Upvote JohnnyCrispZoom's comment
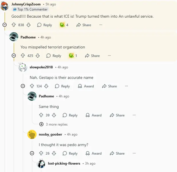Image resolution: width=177 pixels, height=172 pixels. coord(14,25)
